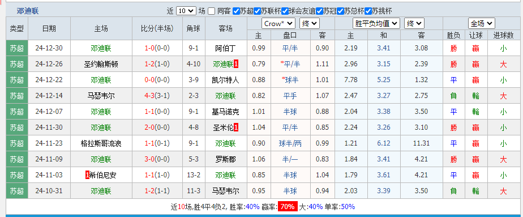Click the 进球数 column header
The width and height of the screenshot is (523, 217).
(x=503, y=35)
